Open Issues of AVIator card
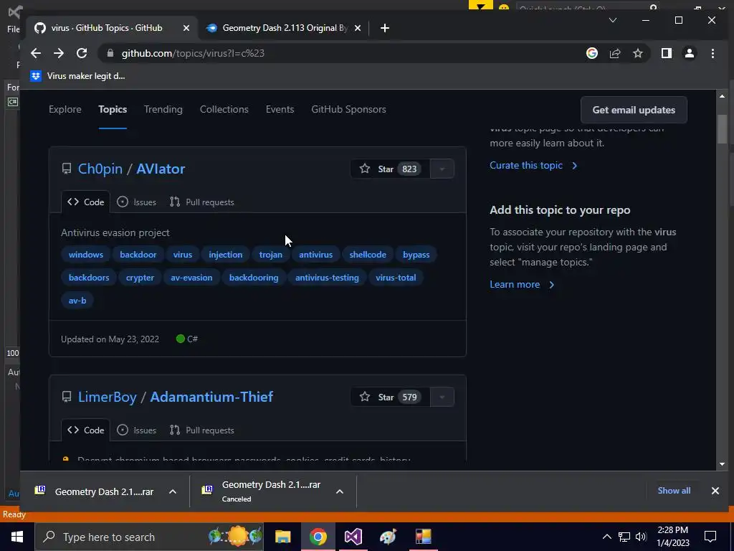This screenshot has width=734, height=551. click(x=137, y=202)
